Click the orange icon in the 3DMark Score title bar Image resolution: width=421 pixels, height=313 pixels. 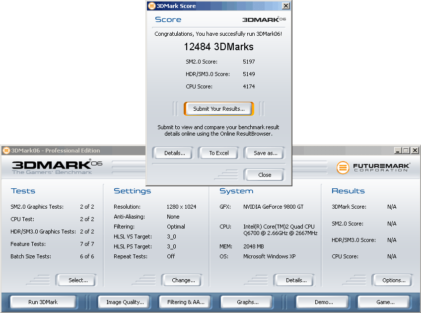point(152,6)
